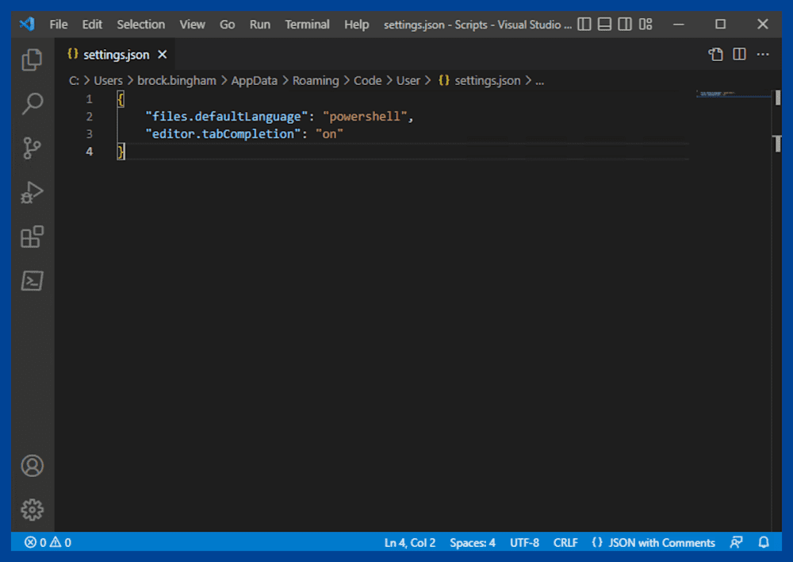The width and height of the screenshot is (793, 562).
Task: Open the Manage gear icon
Action: pyautogui.click(x=32, y=510)
